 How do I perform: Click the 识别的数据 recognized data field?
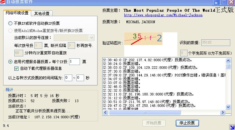pyautogui.click(x=216, y=42)
